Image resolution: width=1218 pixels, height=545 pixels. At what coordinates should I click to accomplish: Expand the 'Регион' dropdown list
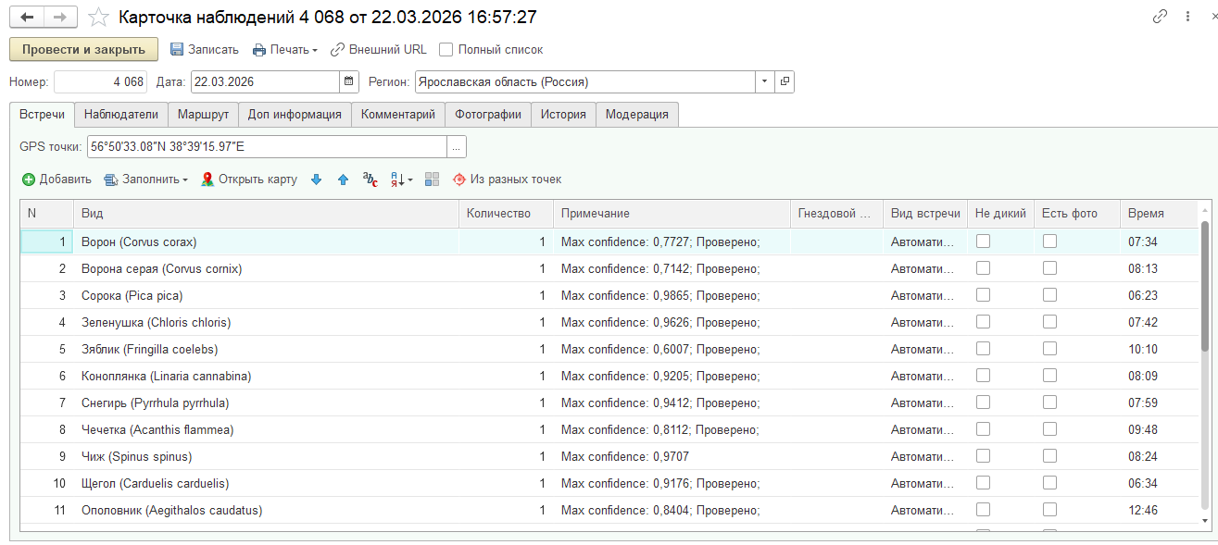(x=764, y=82)
